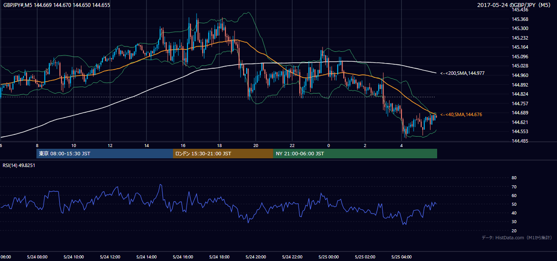
Task: Click hour tick 14 under price chart
Action: click(147, 145)
